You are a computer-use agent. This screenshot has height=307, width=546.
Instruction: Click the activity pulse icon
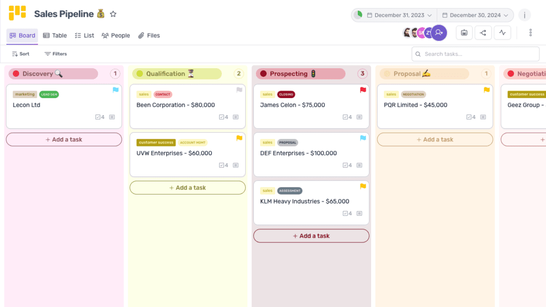502,33
